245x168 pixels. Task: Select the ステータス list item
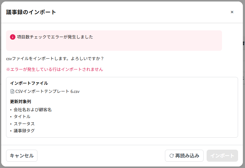(24, 124)
